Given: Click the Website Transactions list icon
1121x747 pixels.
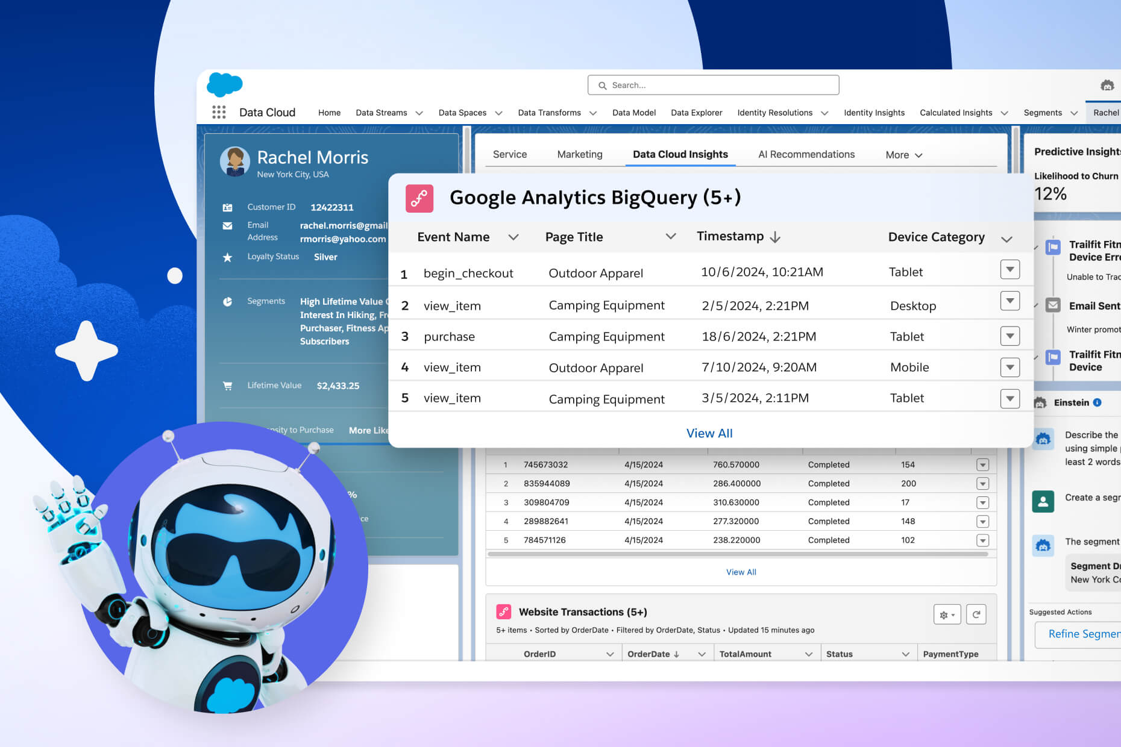Looking at the screenshot, I should (504, 612).
